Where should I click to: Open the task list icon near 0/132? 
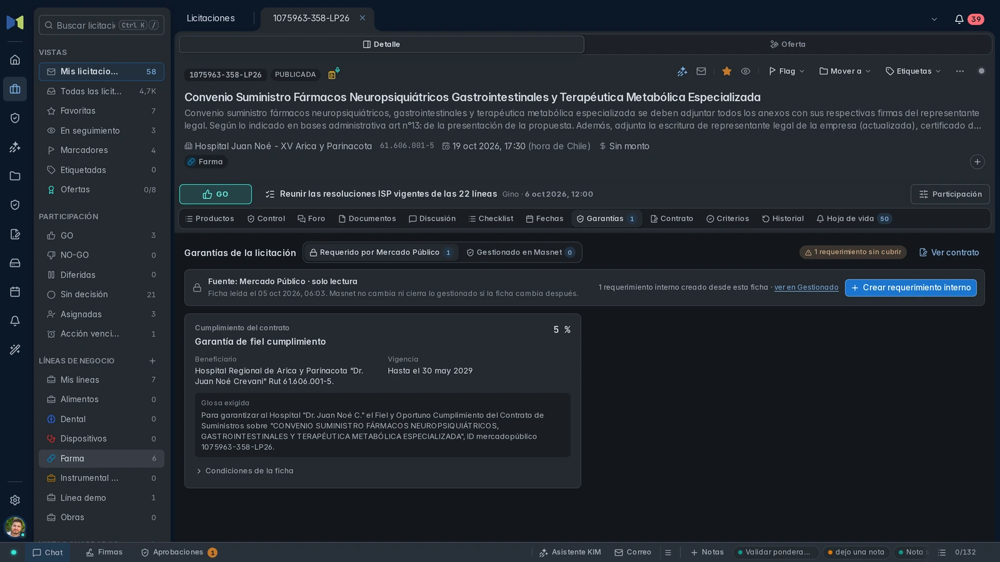(x=942, y=553)
